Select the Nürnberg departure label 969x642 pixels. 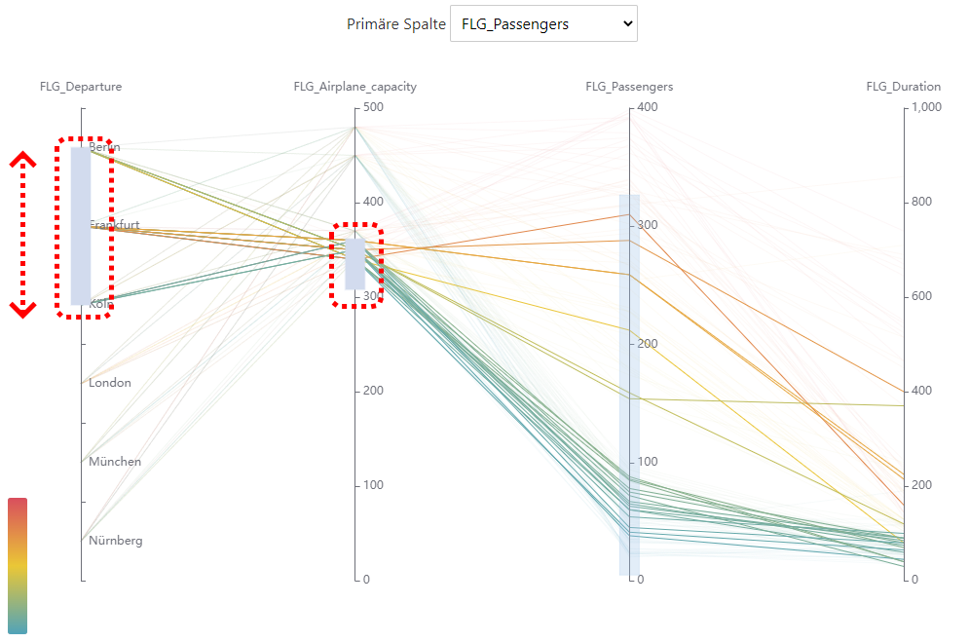115,541
